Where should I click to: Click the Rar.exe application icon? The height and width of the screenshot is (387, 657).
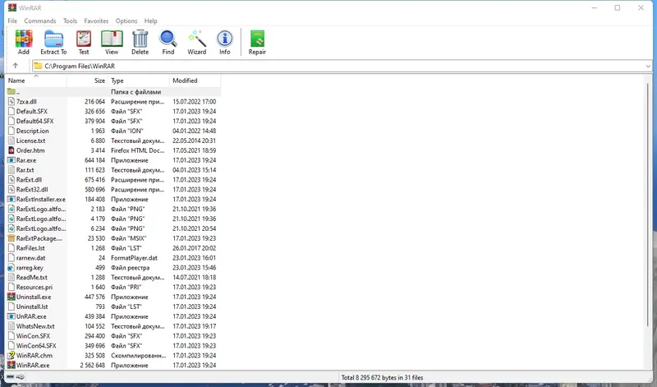coord(11,160)
